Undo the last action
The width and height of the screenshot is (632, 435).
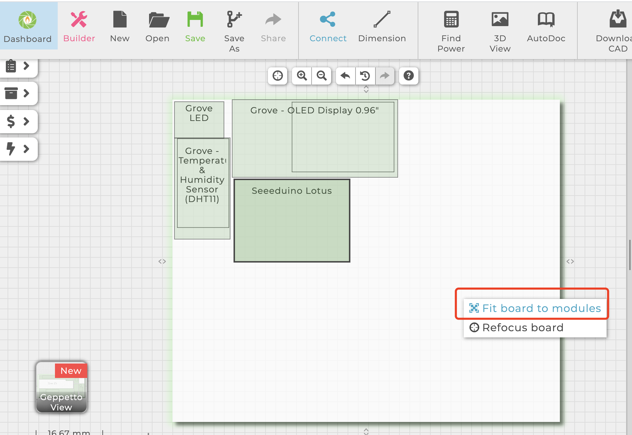(345, 76)
